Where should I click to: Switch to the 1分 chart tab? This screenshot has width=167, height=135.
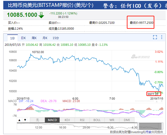coord(12,38)
